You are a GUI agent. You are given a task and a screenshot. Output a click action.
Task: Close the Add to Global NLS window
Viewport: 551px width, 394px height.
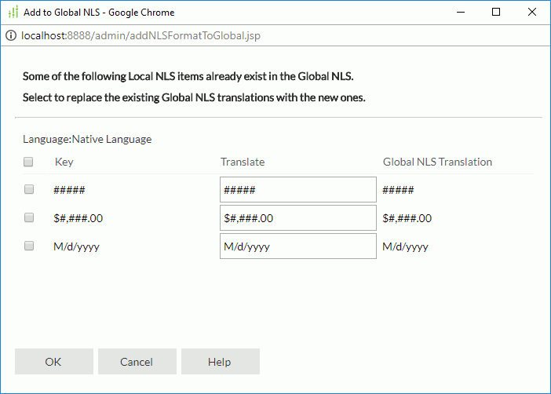pos(532,13)
